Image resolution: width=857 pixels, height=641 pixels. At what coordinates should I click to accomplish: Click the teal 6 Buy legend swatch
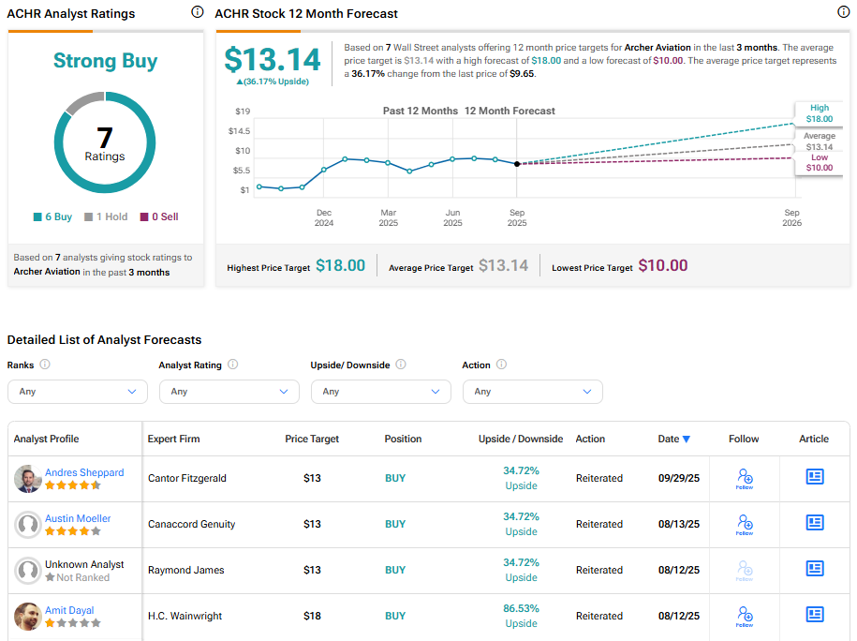click(x=37, y=217)
